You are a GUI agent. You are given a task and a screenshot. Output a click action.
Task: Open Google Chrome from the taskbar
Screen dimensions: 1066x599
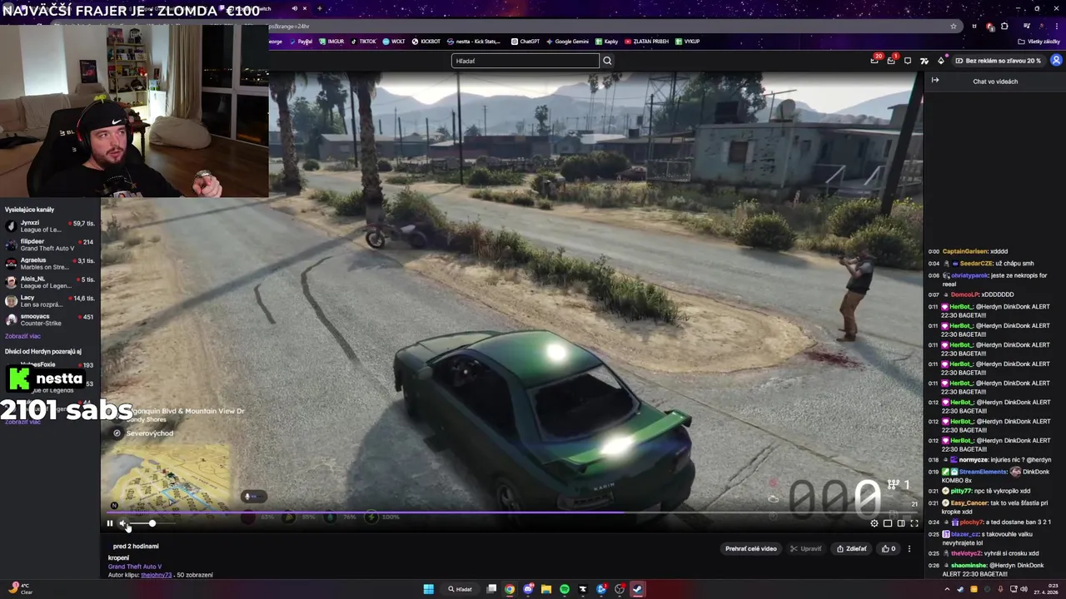click(510, 589)
